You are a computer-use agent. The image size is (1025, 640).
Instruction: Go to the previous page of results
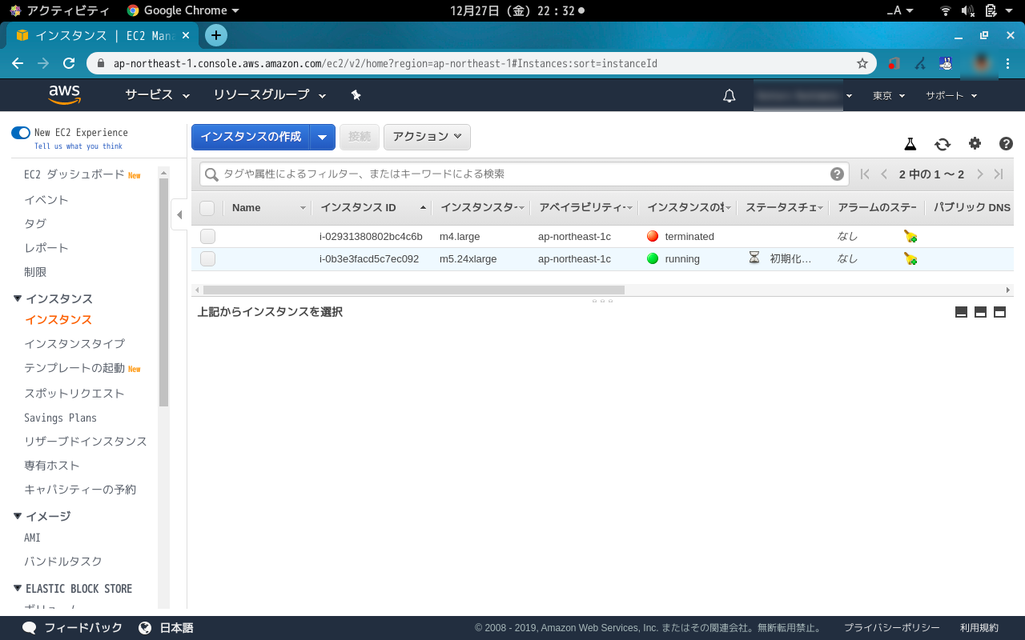(884, 174)
